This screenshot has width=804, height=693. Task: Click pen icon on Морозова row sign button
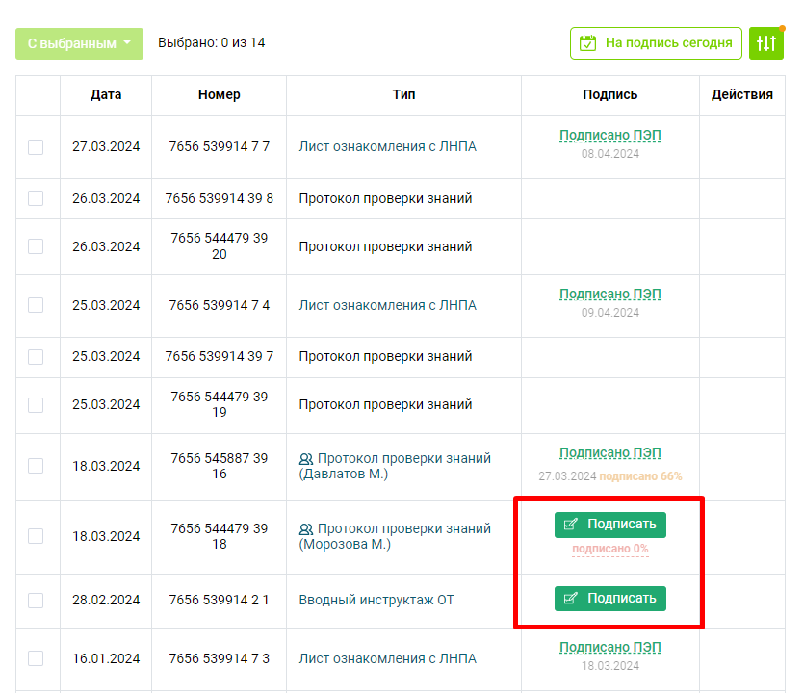571,525
